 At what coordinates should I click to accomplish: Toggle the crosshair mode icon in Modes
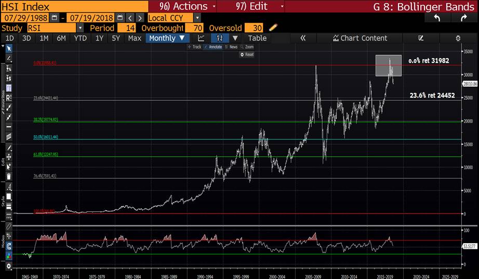pyautogui.click(x=9, y=236)
